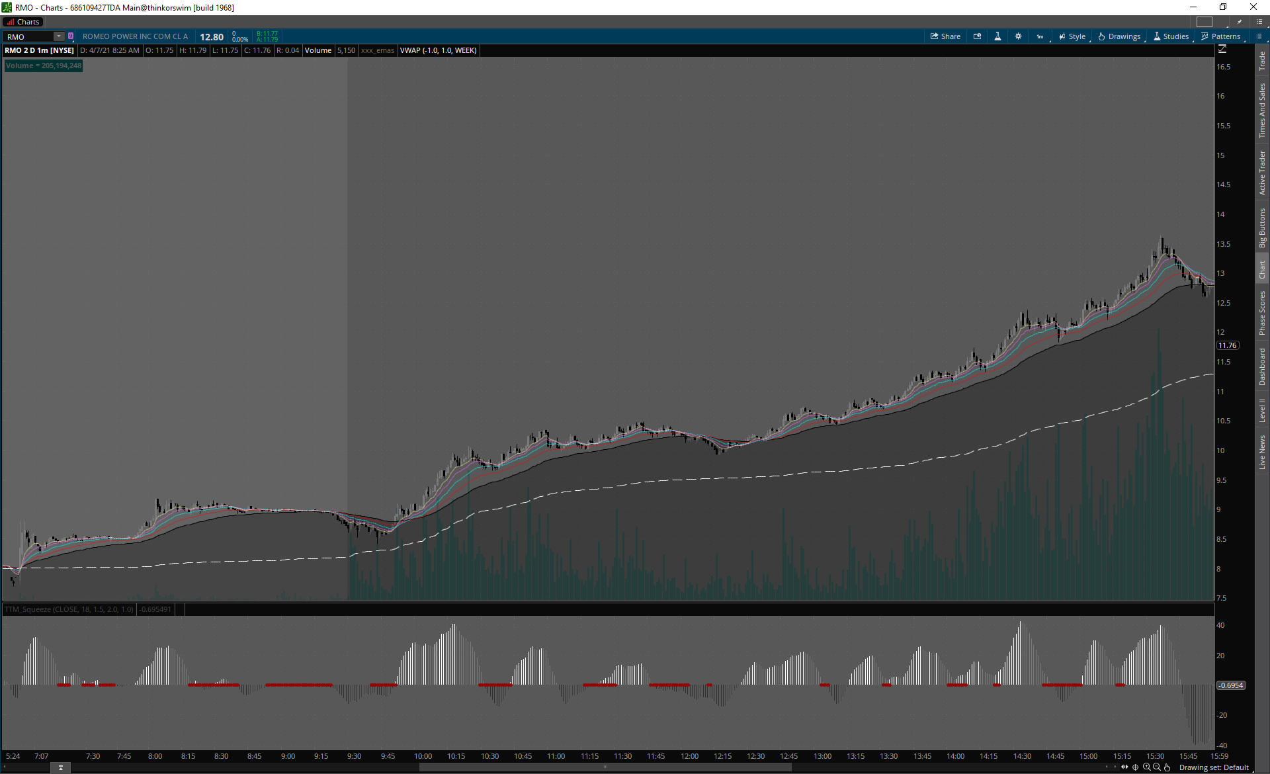The image size is (1270, 774).
Task: Open chart settings gear icon
Action: (x=1018, y=36)
